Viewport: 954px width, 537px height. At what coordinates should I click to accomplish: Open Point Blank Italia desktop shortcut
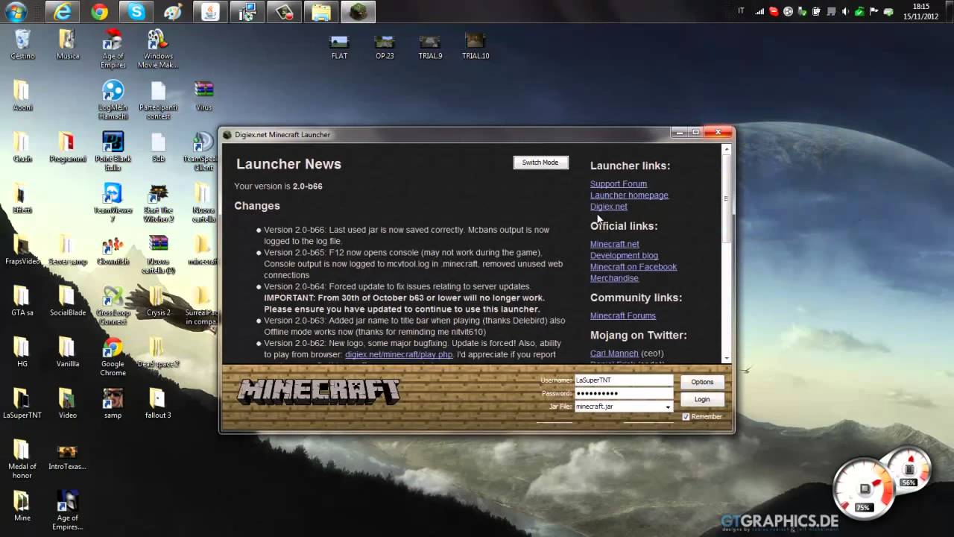coord(113,152)
